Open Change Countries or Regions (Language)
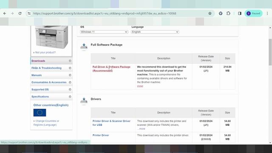 pyautogui.click(x=46, y=123)
